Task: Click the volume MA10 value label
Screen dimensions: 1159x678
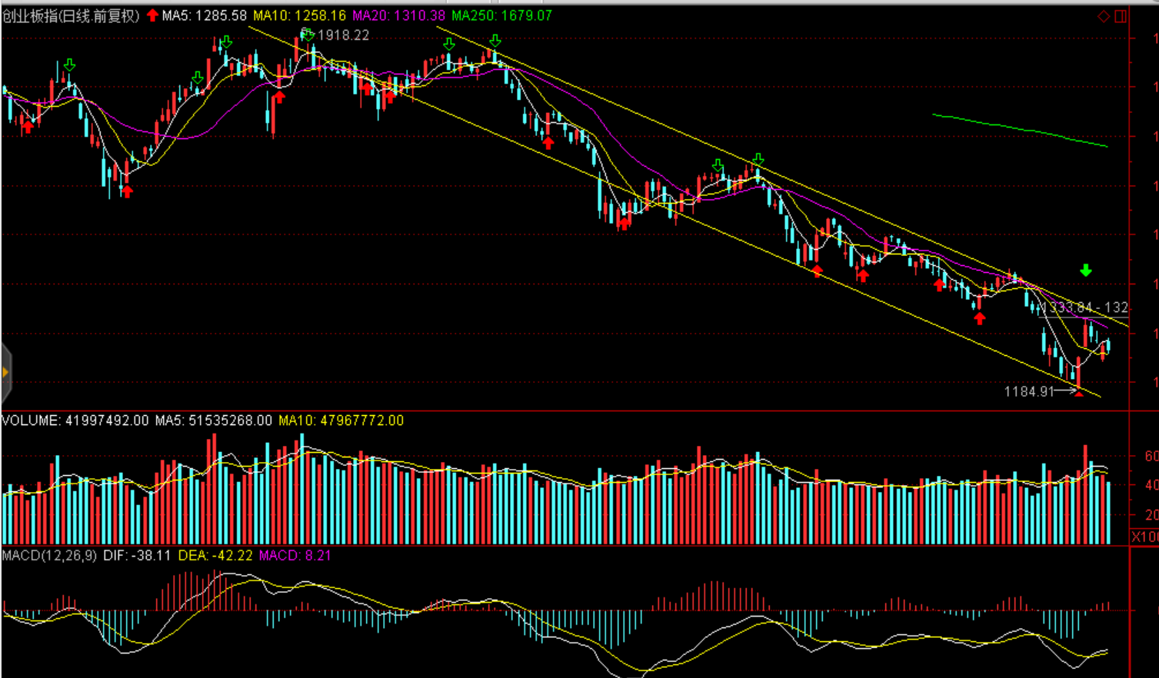Action: point(341,420)
